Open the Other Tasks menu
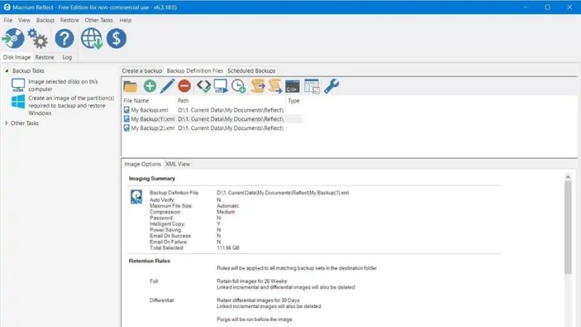This screenshot has width=581, height=327. click(99, 20)
